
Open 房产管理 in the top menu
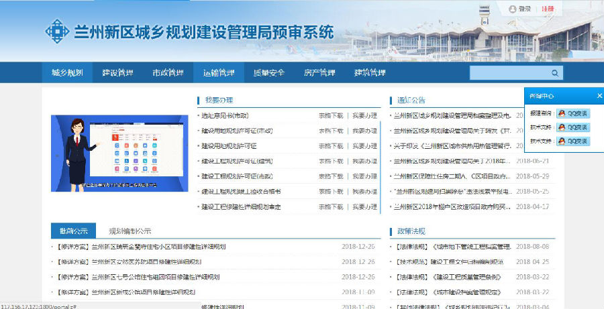click(319, 73)
